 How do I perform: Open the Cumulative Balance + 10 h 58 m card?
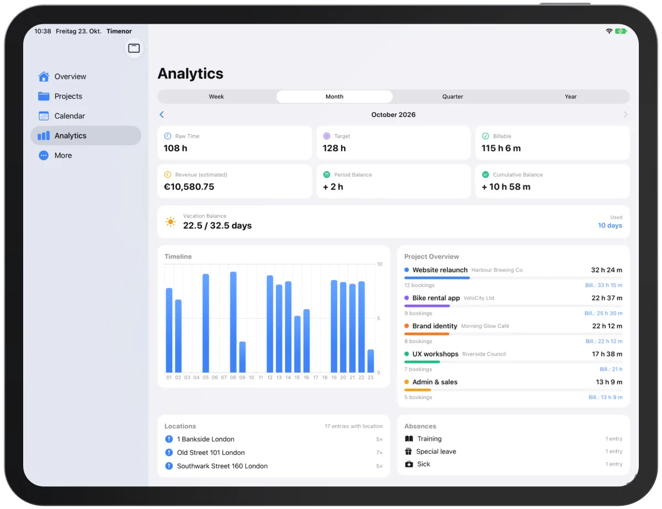tap(552, 181)
